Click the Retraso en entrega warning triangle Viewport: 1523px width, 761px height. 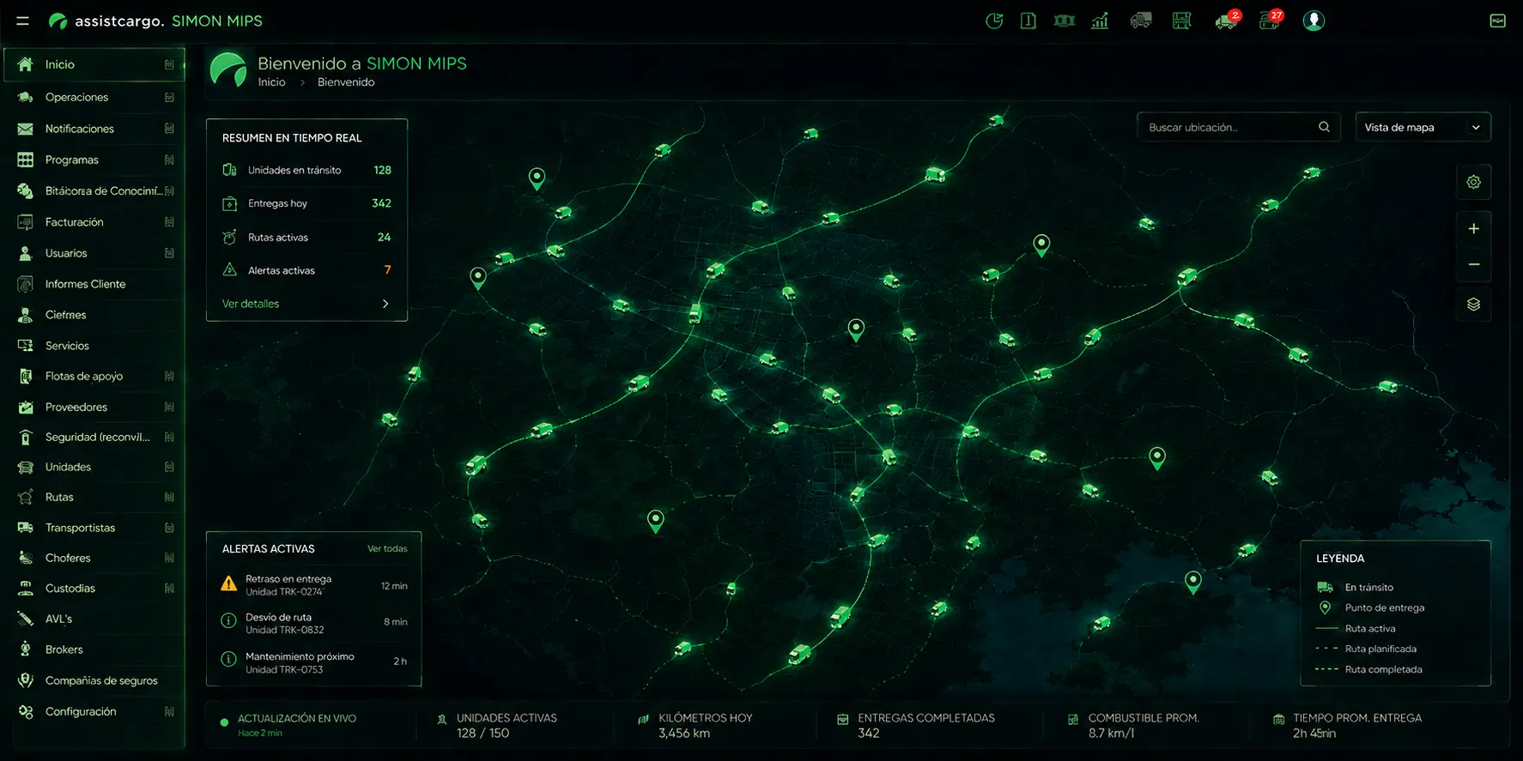click(x=228, y=584)
